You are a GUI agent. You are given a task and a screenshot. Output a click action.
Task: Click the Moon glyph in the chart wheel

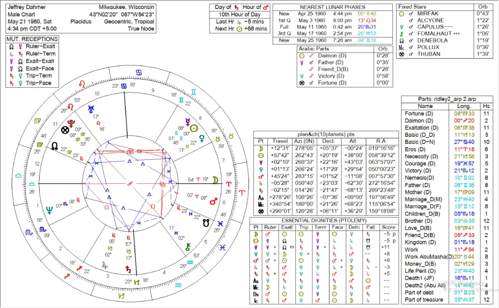click(214, 180)
